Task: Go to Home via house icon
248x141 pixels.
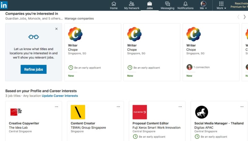Action: click(114, 4)
